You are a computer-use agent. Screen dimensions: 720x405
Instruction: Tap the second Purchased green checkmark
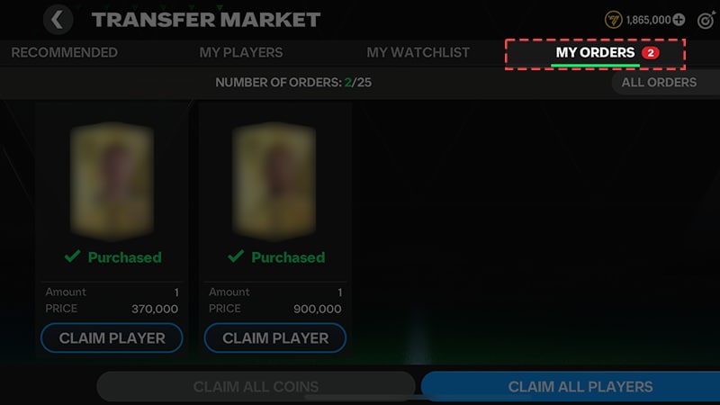(x=236, y=256)
